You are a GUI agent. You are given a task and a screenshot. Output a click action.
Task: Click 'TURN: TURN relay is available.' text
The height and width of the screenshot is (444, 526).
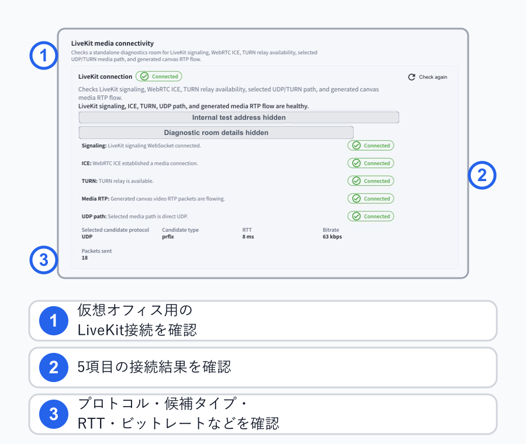coord(117,181)
